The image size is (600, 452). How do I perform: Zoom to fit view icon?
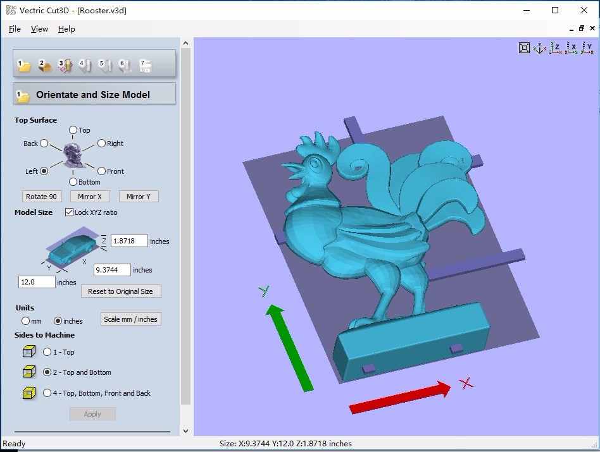[524, 48]
